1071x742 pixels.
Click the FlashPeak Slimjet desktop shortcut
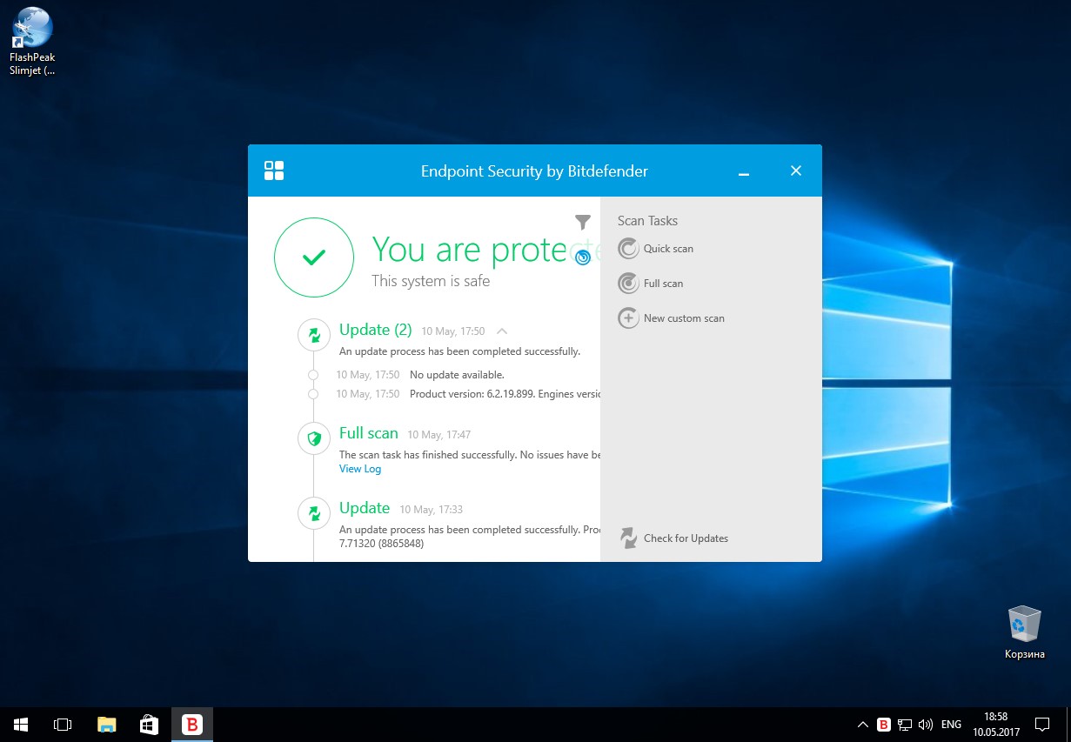[32, 41]
